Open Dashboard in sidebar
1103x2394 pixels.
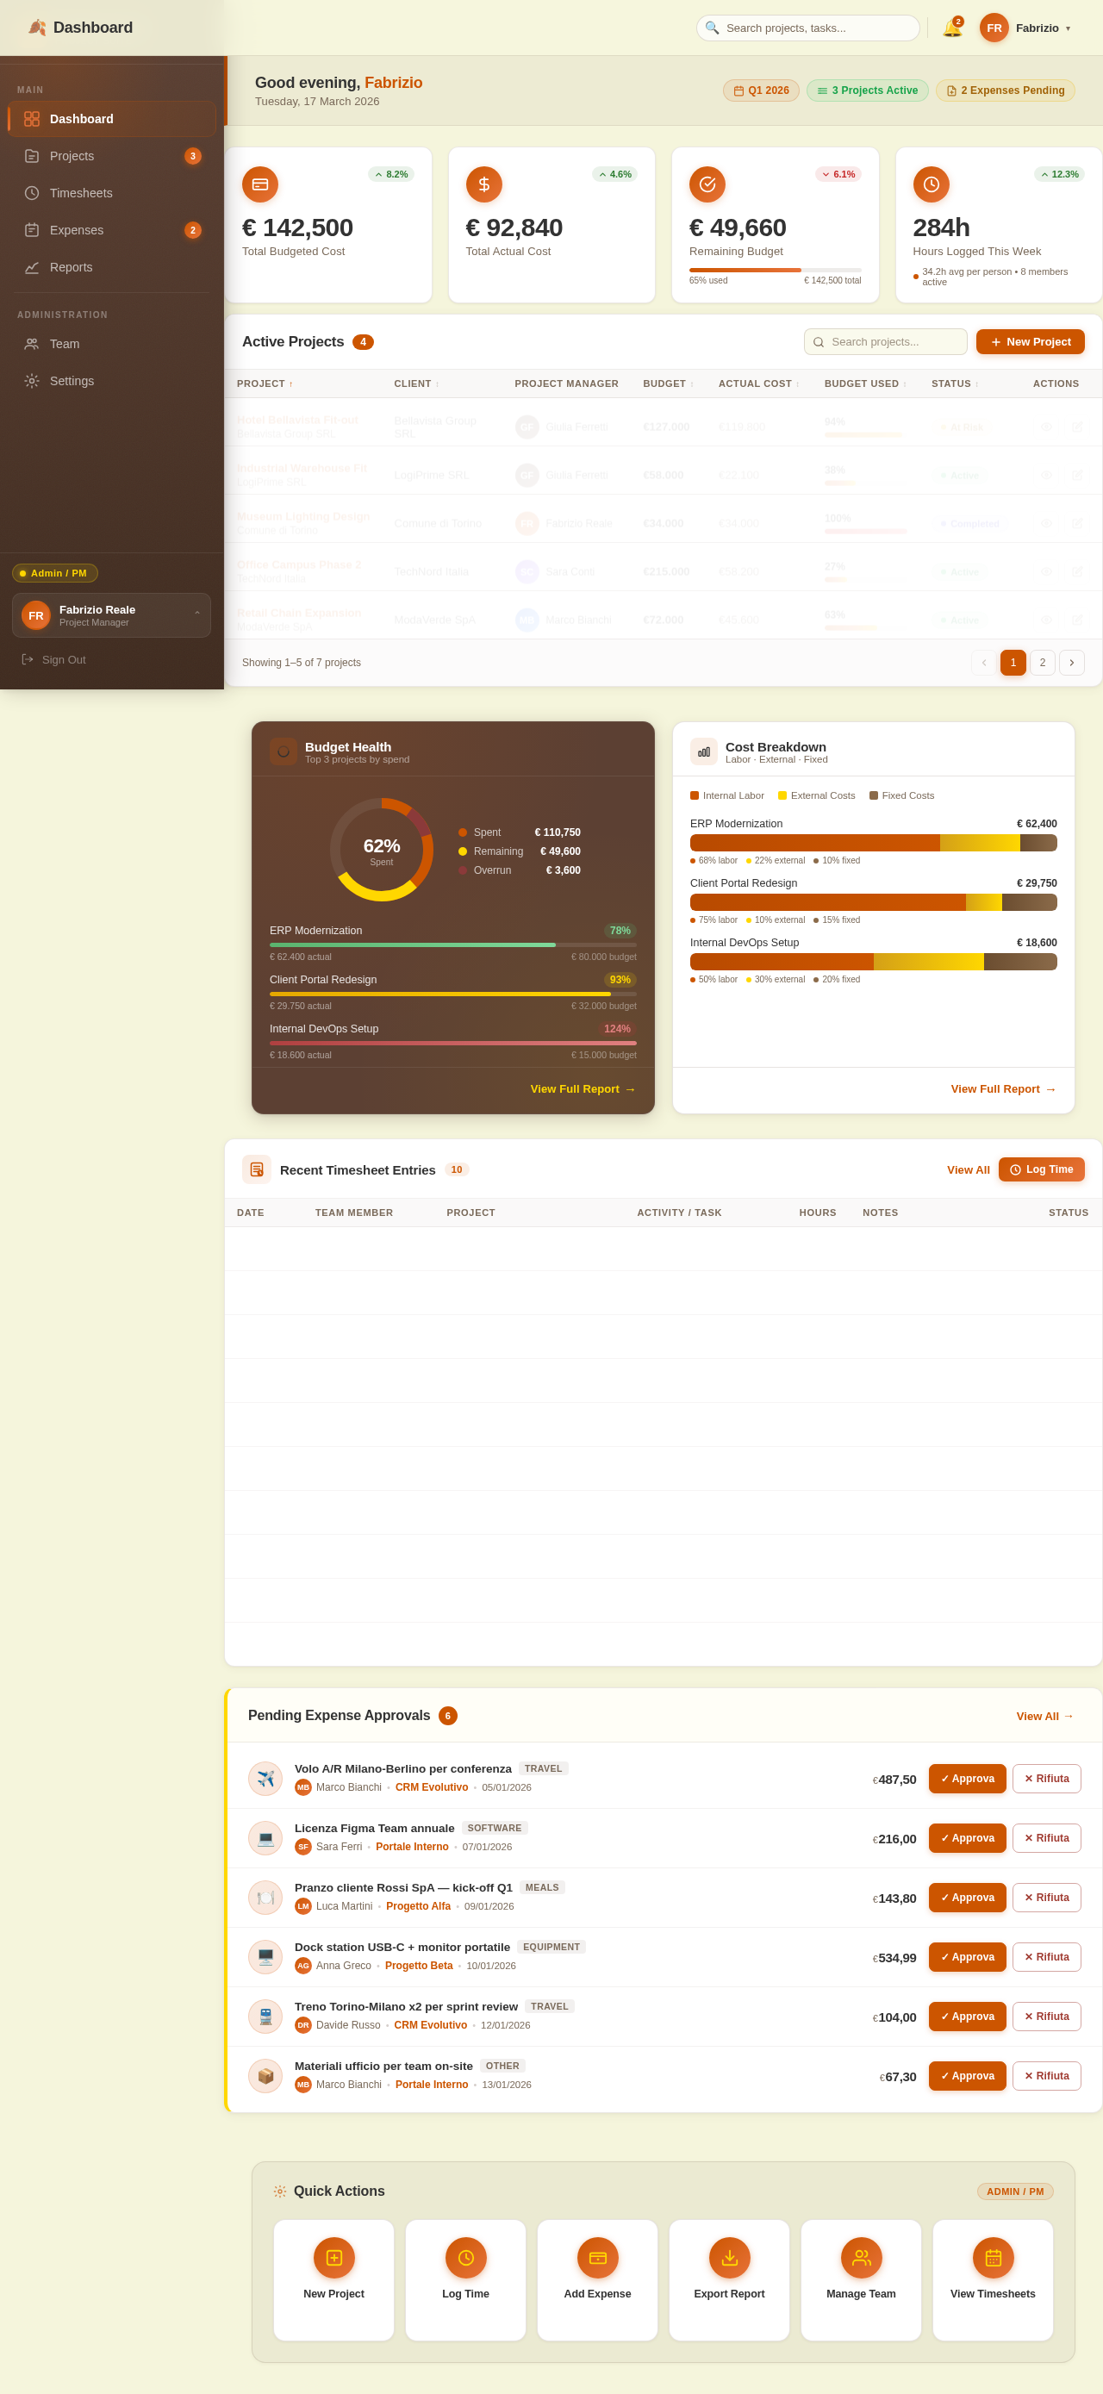click(111, 119)
